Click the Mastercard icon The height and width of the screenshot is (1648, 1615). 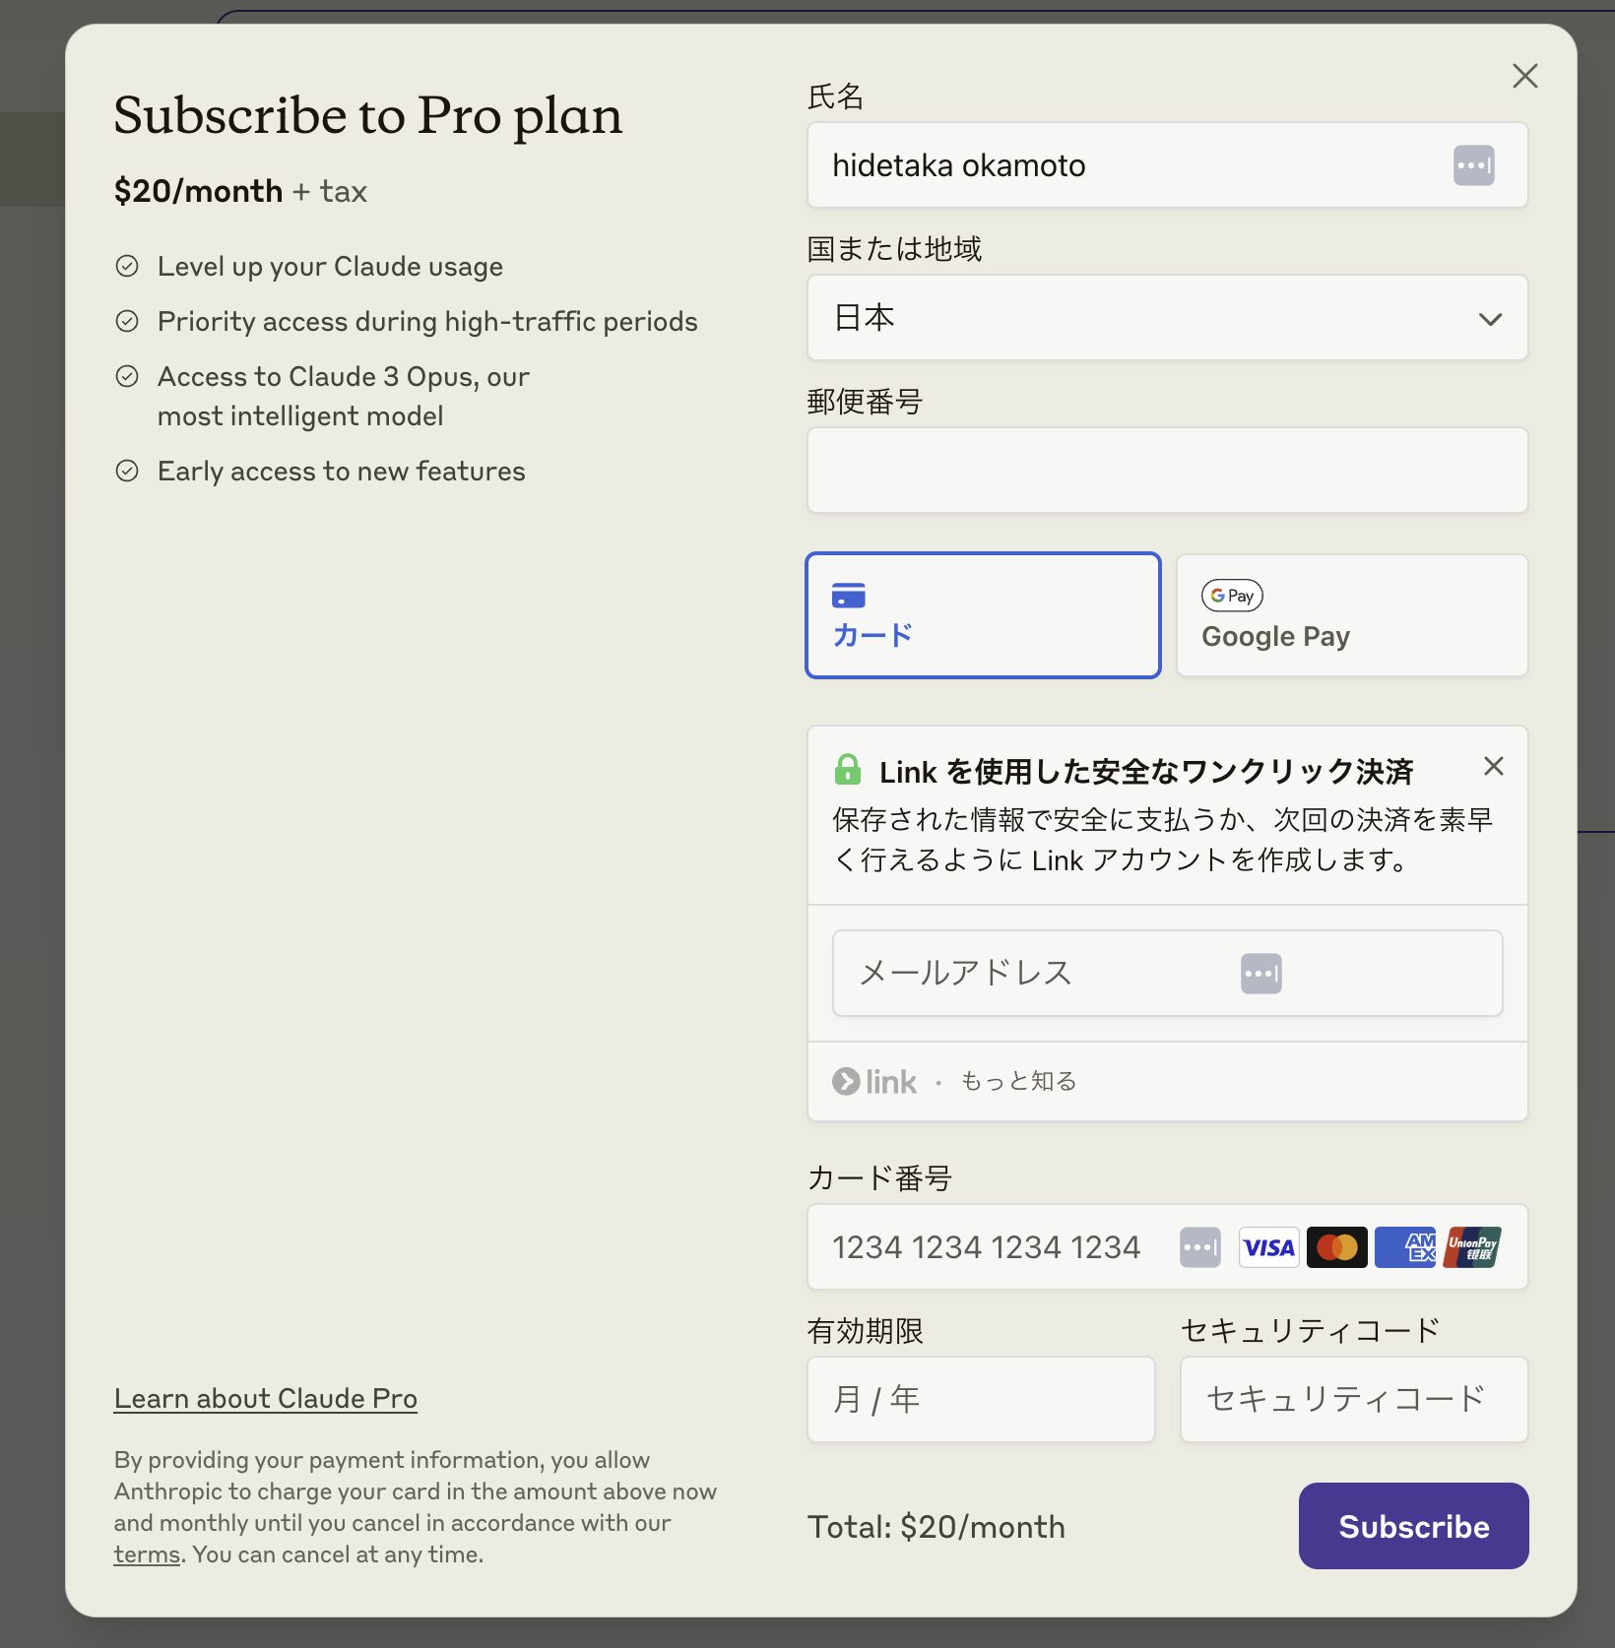coord(1336,1247)
